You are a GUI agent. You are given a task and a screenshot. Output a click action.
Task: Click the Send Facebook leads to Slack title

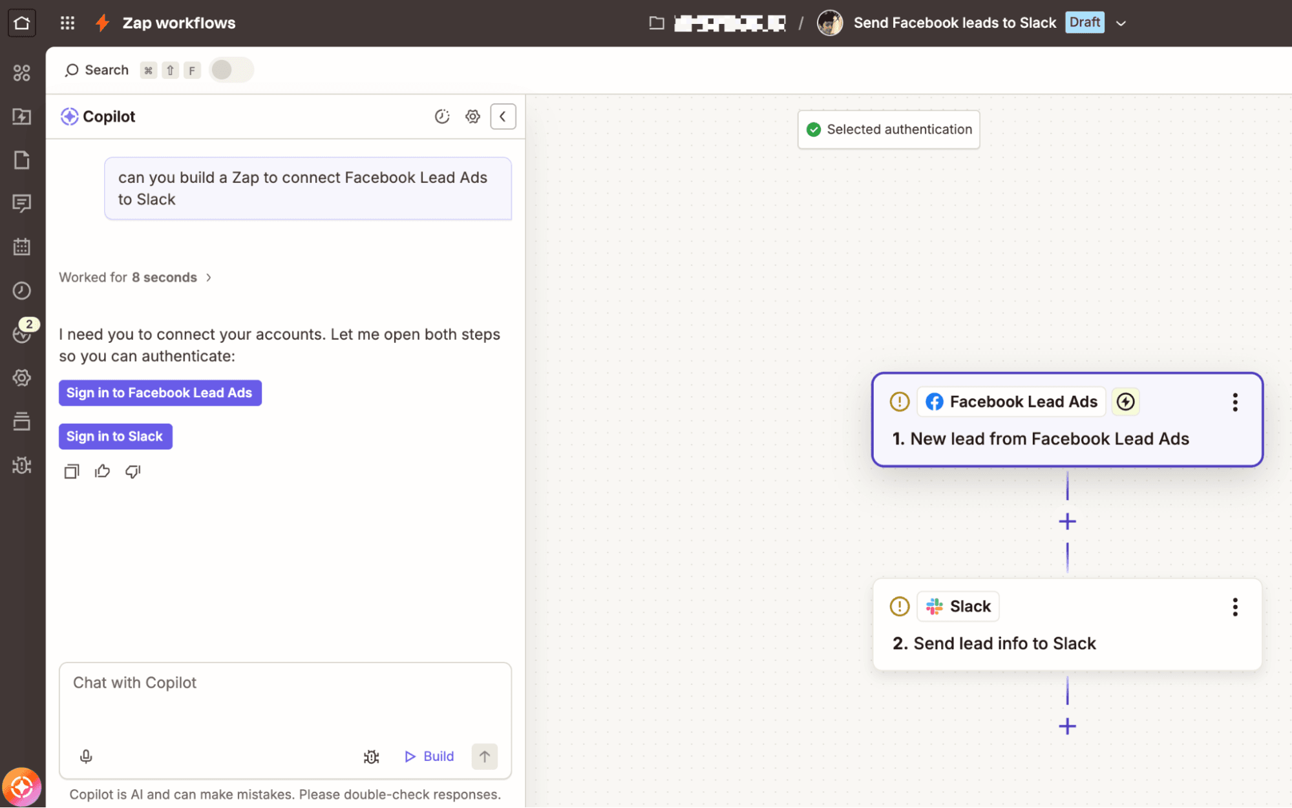tap(955, 23)
